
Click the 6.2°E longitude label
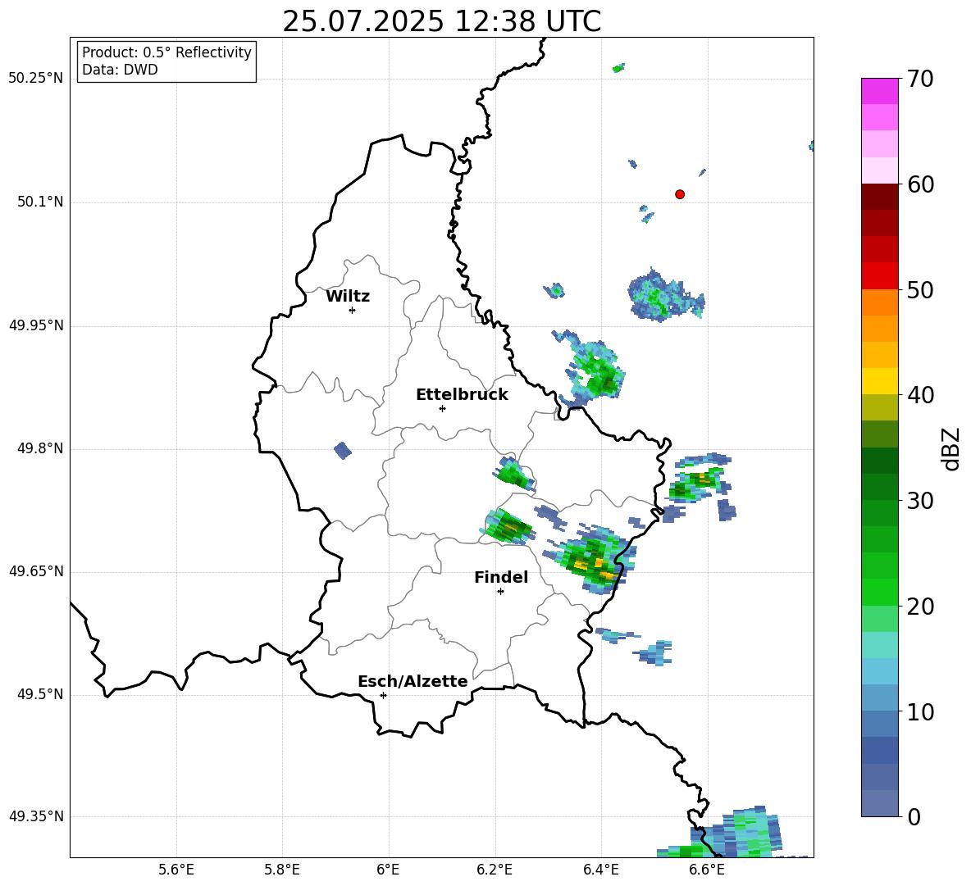tap(495, 870)
